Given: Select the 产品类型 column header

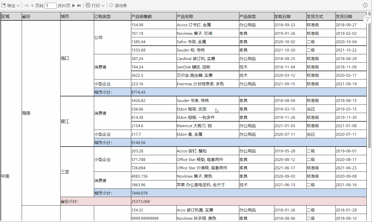Looking at the screenshot, I should click(x=256, y=16).
